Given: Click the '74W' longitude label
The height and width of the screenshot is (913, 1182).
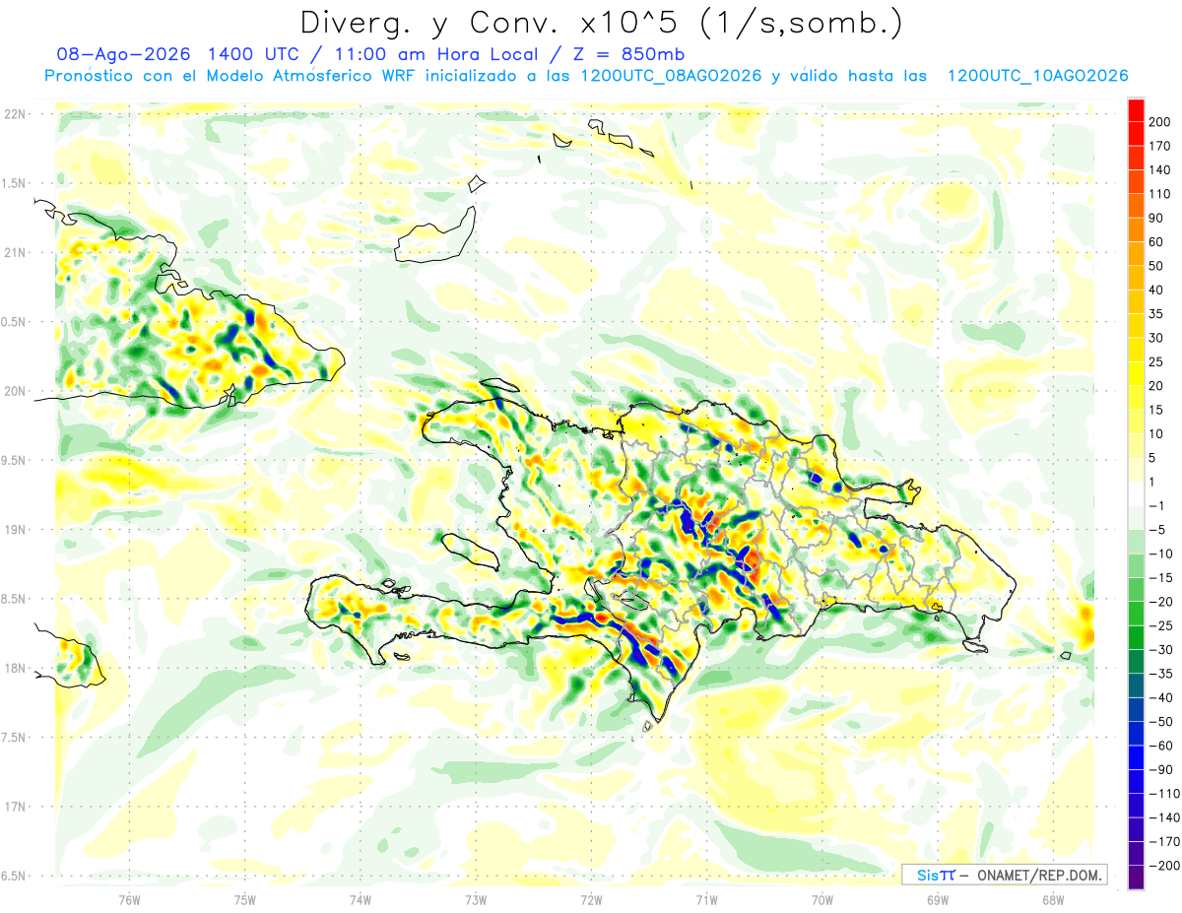Looking at the screenshot, I should click(x=361, y=900).
